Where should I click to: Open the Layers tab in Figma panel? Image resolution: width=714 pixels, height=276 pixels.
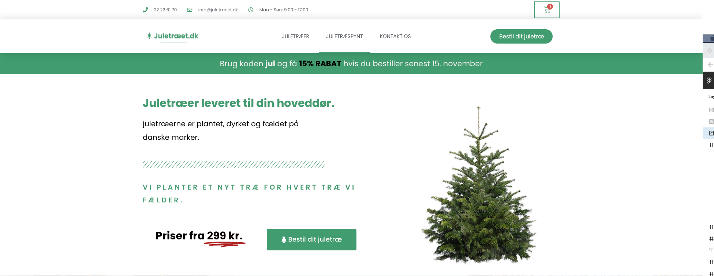(711, 97)
